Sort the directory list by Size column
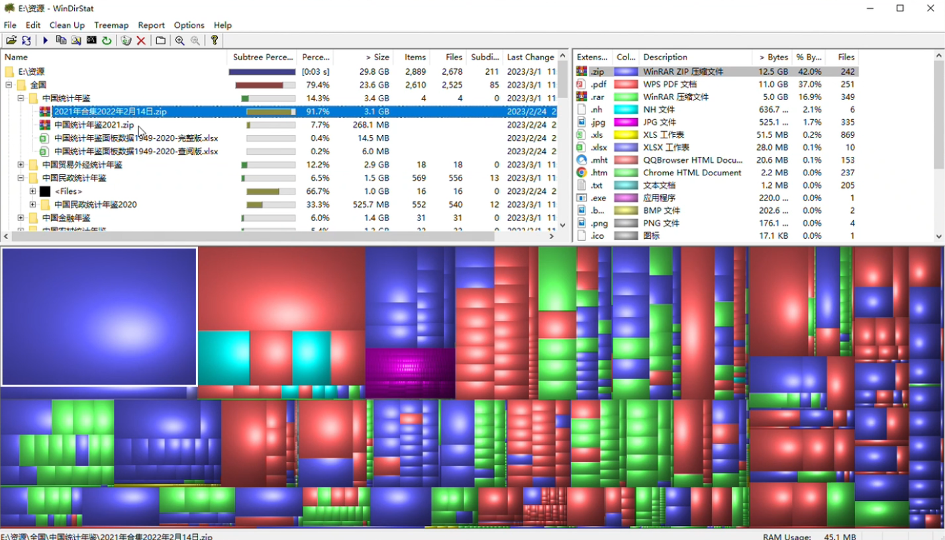The height and width of the screenshot is (540, 945). click(x=377, y=57)
